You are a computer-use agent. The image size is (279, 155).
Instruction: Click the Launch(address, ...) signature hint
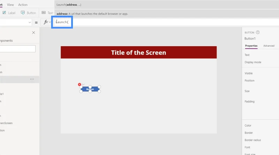[x=69, y=5]
